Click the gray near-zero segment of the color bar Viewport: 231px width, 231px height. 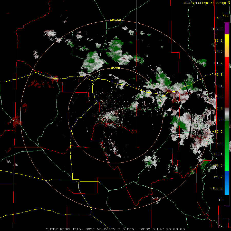tap(227, 114)
